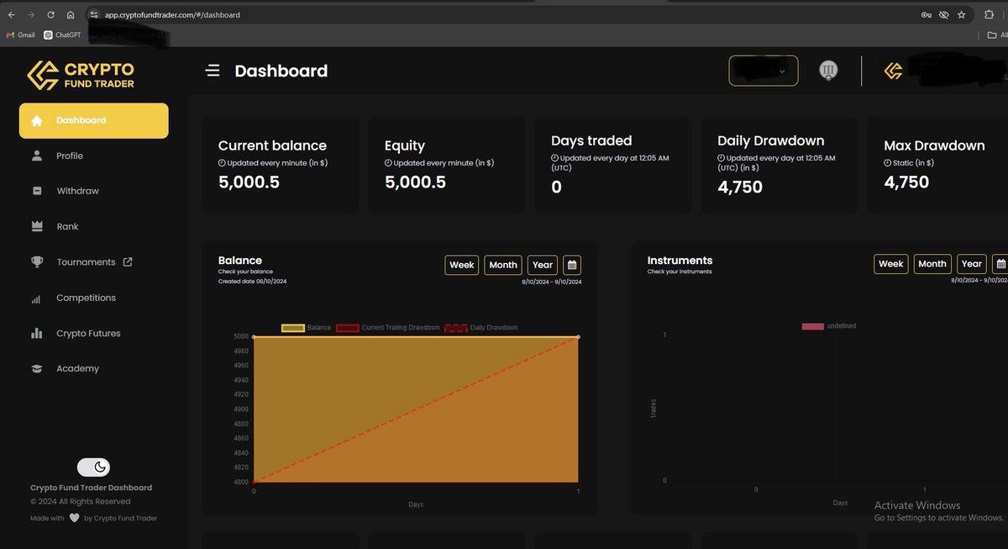Click the Crypto Fund Trader logo
Viewport: 1008px width, 549px height.
pos(82,74)
